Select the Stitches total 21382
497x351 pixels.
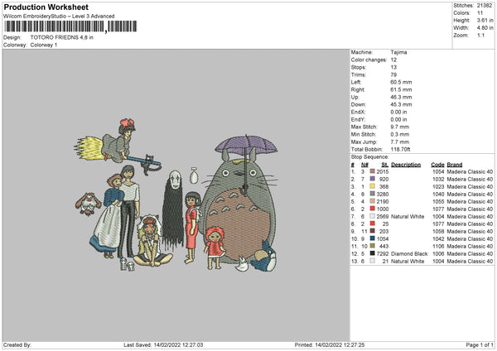[485, 6]
